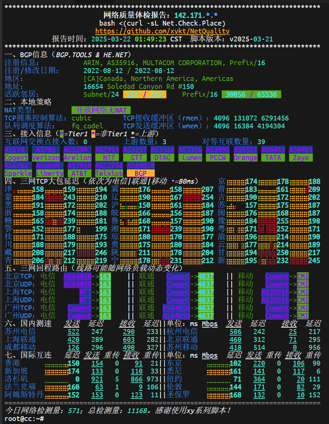Click the green 'Zayo' label
This screenshot has width=329, height=424.
point(301,158)
